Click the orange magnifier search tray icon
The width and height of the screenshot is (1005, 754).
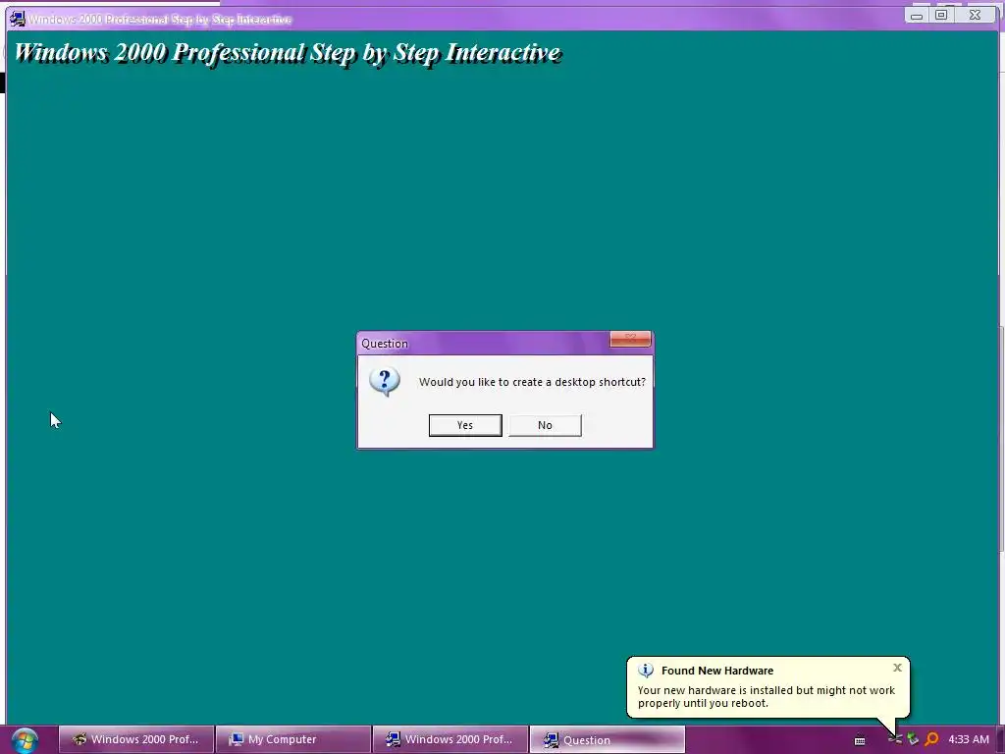point(932,739)
